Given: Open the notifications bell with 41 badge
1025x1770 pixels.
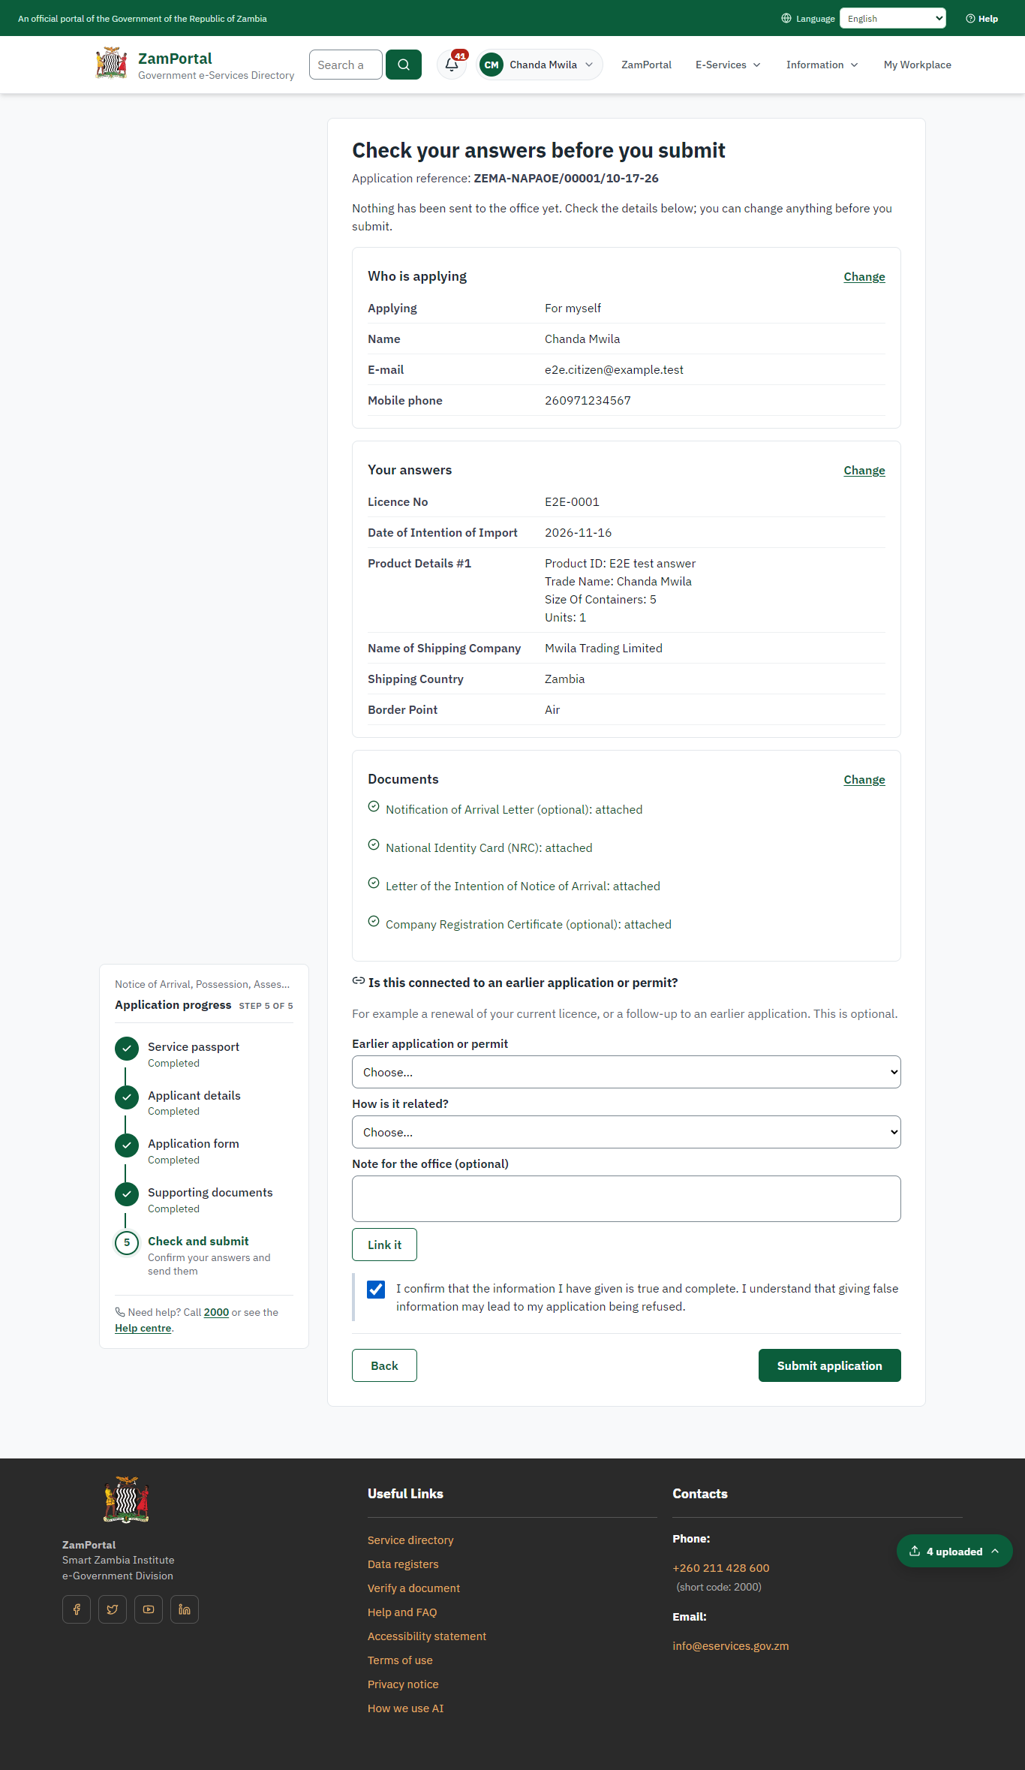Looking at the screenshot, I should tap(452, 65).
